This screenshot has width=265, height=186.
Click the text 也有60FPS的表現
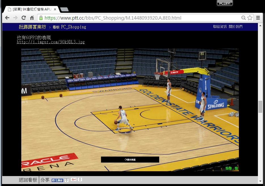click(x=34, y=37)
